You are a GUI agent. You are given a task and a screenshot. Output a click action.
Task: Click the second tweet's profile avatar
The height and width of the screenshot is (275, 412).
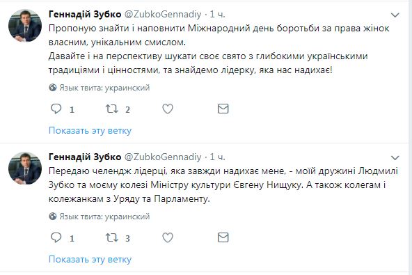point(25,168)
